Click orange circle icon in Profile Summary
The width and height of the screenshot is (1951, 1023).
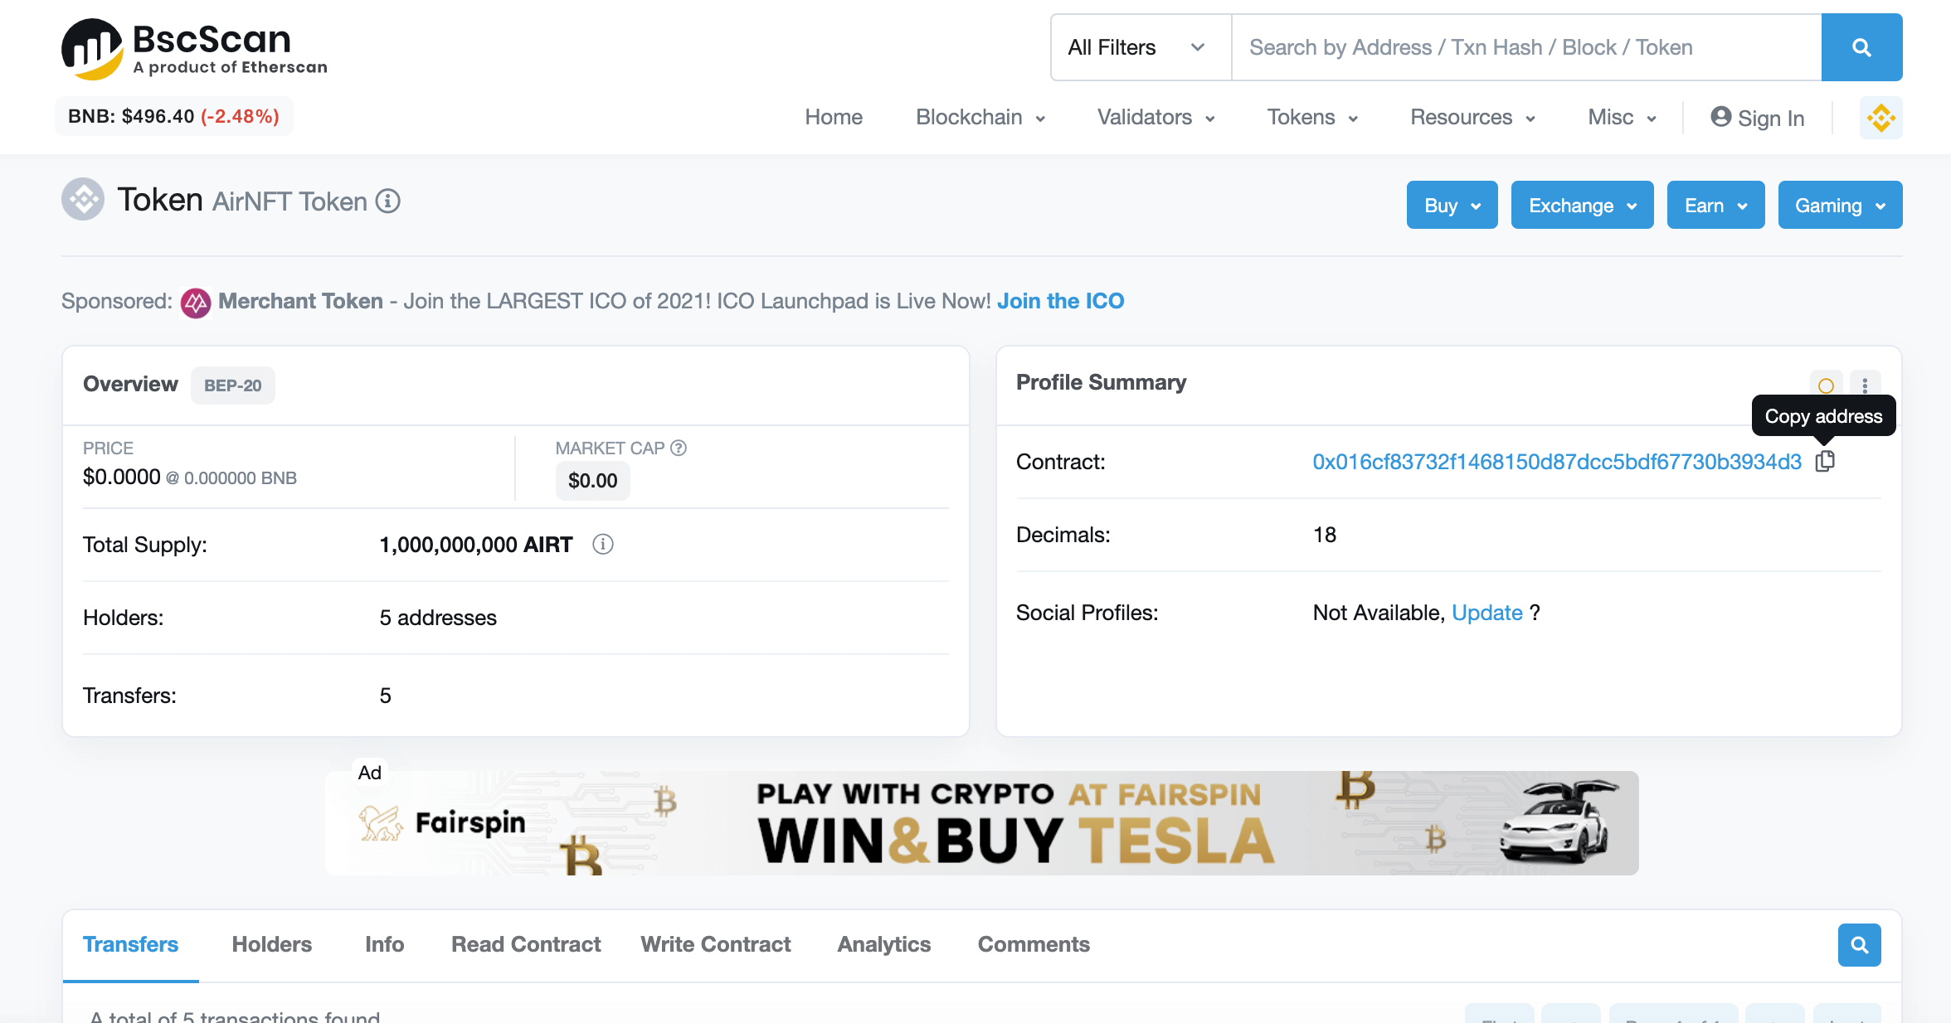click(1826, 385)
